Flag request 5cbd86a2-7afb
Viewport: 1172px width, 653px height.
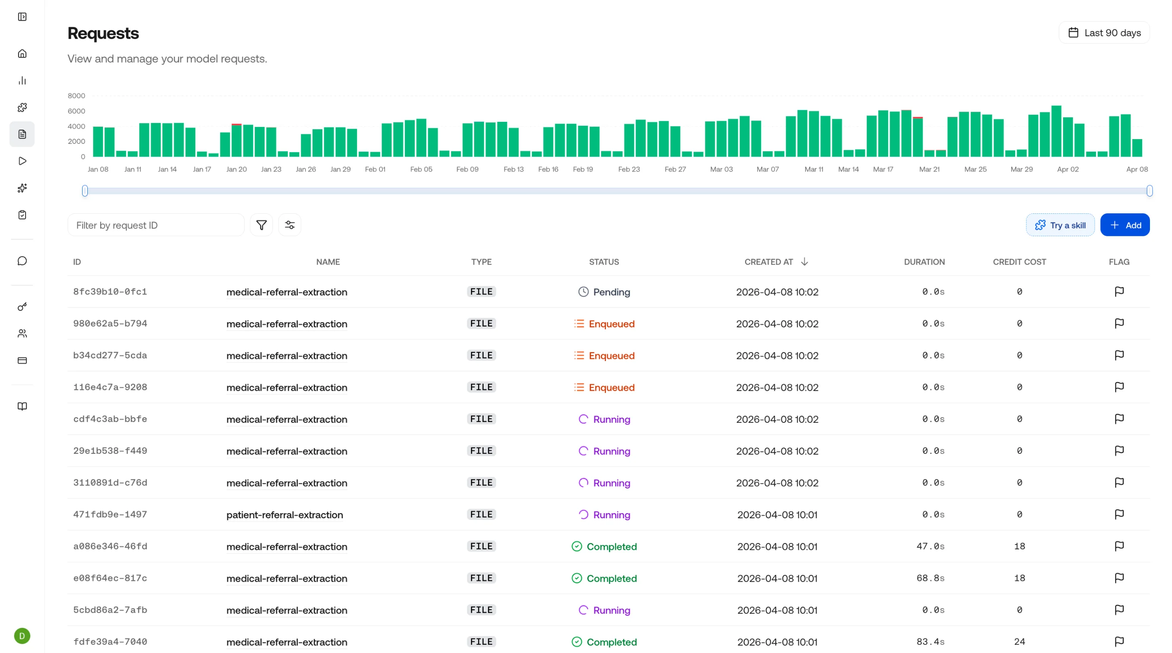click(1119, 610)
